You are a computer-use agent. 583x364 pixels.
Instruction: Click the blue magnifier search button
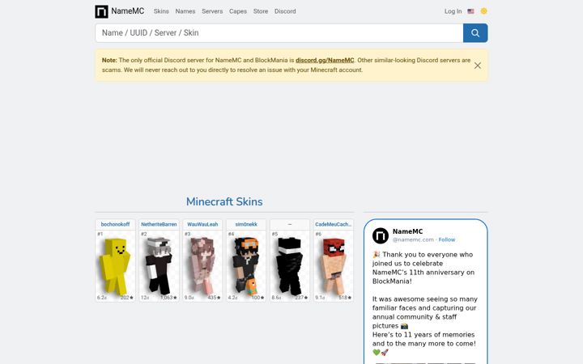point(475,33)
